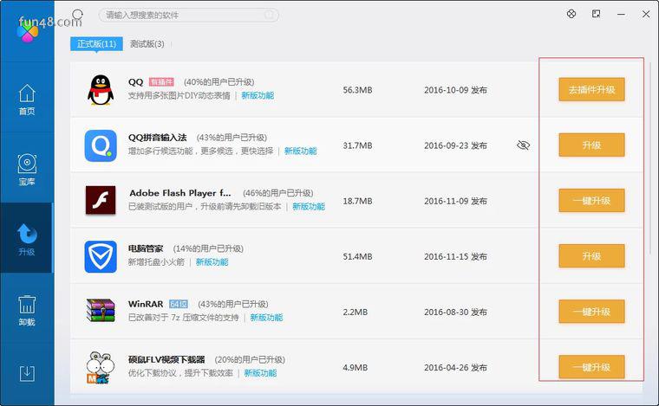Click (14%的用户已升级) text on 电脑管家 row
The width and height of the screenshot is (659, 406).
pyautogui.click(x=208, y=248)
